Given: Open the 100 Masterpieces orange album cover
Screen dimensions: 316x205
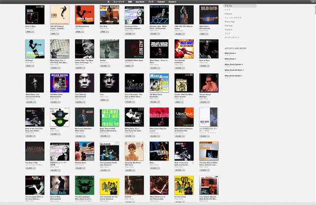Looking at the screenshot, I should point(84,15).
